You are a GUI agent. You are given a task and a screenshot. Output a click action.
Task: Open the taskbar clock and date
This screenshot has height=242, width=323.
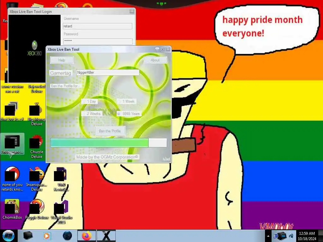[x=307, y=236]
